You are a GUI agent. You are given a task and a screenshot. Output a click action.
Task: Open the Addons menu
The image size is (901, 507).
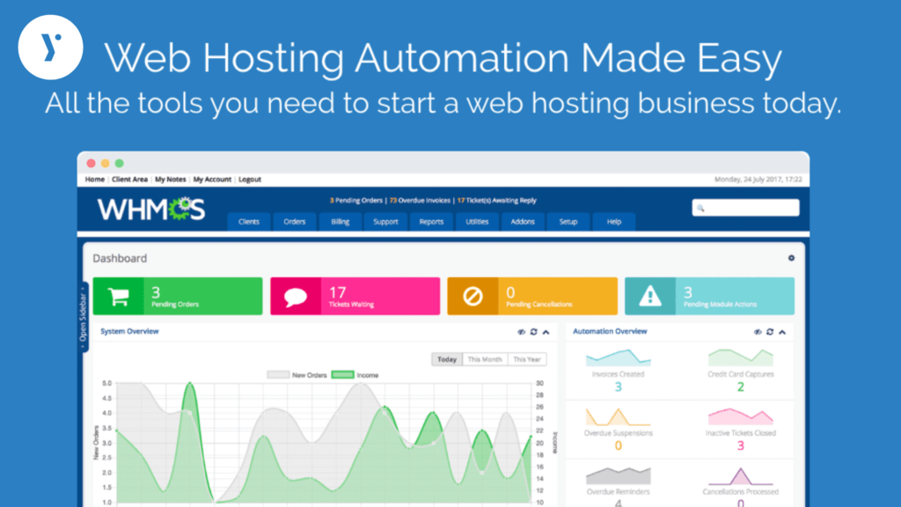tap(522, 222)
